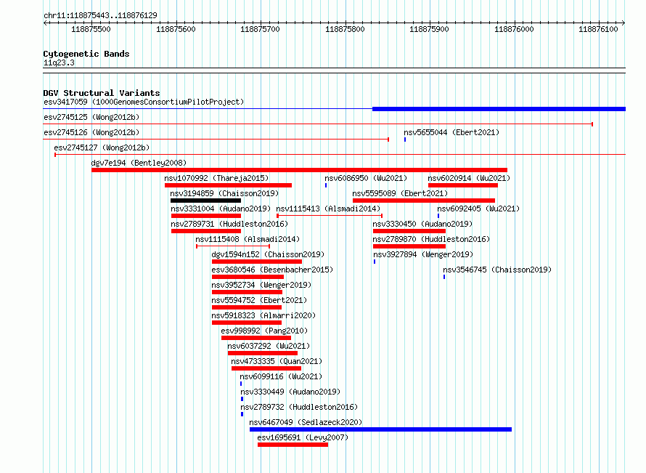Click the red nsv6020914 variant bar
This screenshot has height=473, width=646.
click(x=463, y=185)
